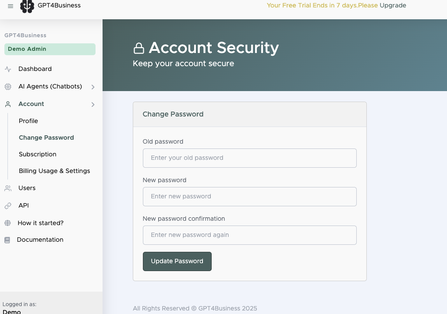This screenshot has width=447, height=314.
Task: Click the Upgrade link
Action: (x=393, y=6)
